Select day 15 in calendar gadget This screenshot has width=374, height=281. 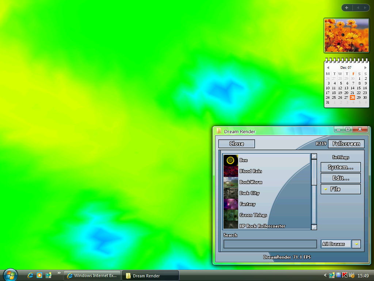[x=359, y=88]
